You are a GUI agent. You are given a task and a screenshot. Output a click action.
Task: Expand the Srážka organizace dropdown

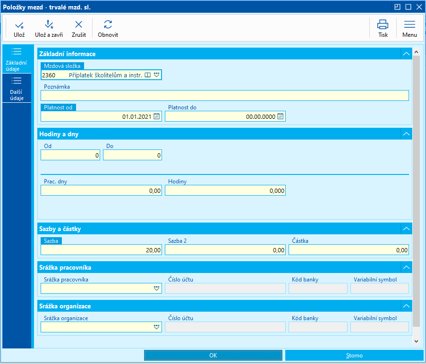click(x=157, y=327)
